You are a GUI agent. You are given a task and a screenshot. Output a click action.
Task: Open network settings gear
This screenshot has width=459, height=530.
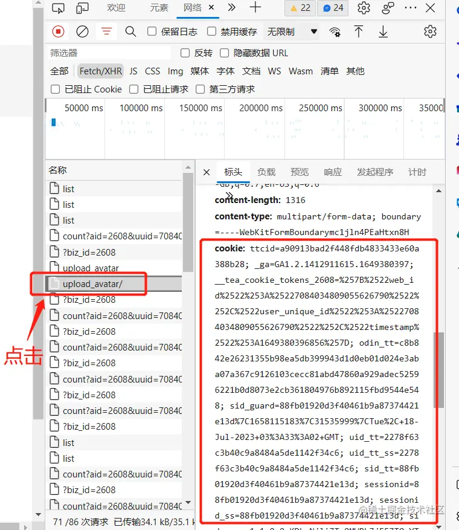tap(430, 32)
